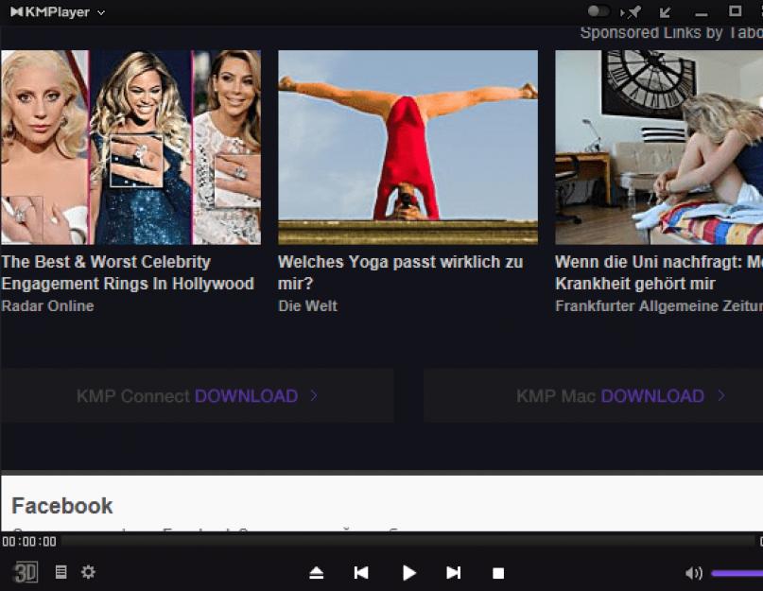Adjust the purple volume slider
The image size is (763, 591).
click(x=737, y=573)
